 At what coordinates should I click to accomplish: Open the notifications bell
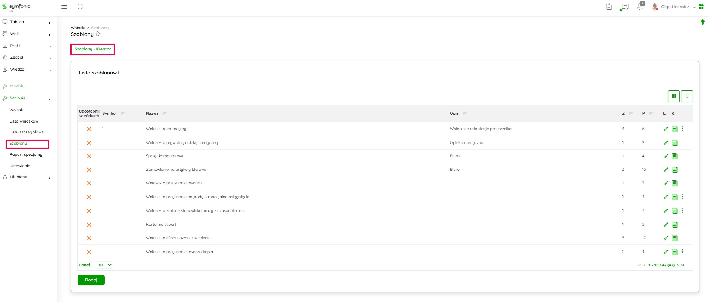(x=640, y=7)
